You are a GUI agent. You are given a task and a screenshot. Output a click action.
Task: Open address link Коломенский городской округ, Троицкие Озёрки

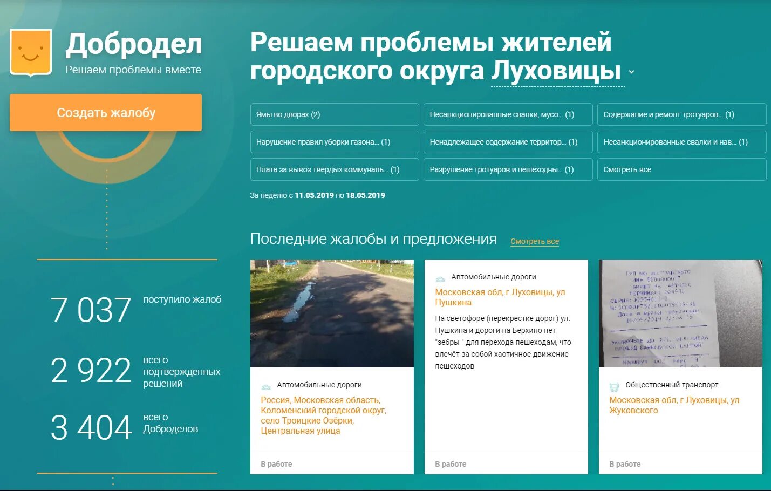click(x=324, y=415)
